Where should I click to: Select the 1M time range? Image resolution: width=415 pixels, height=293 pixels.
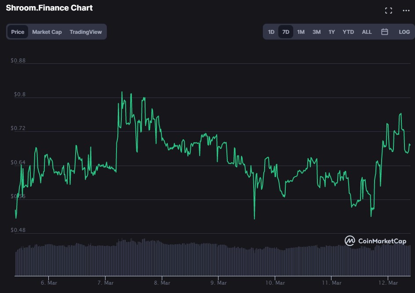[x=301, y=32]
